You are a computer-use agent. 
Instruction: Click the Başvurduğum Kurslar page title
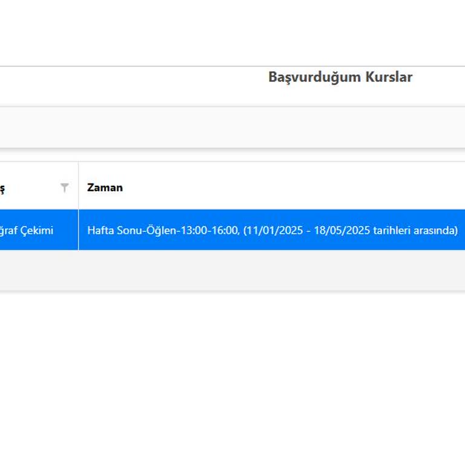340,77
